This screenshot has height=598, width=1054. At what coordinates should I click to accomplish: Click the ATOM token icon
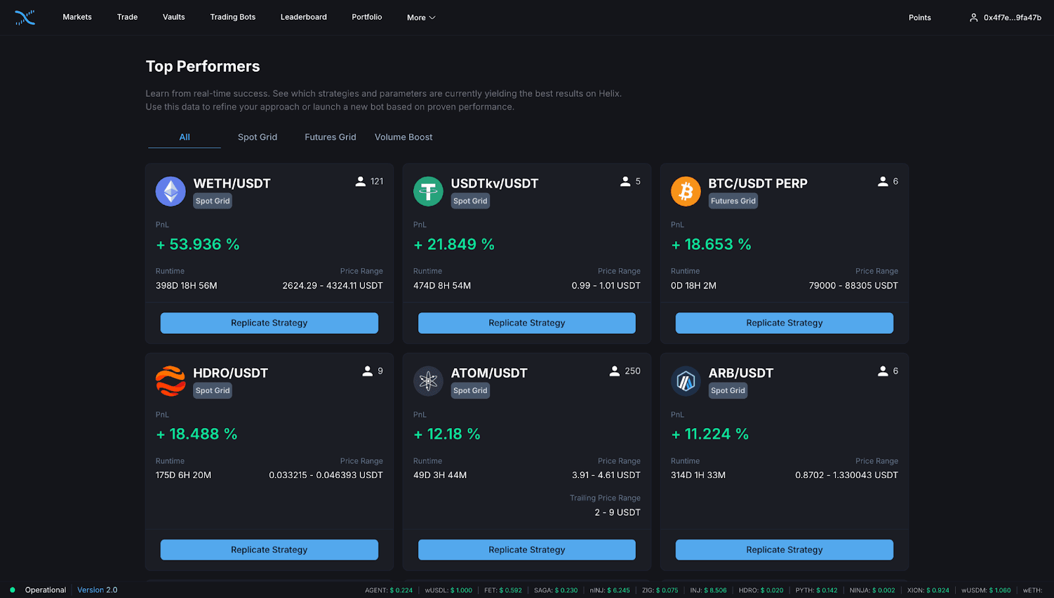pos(428,381)
